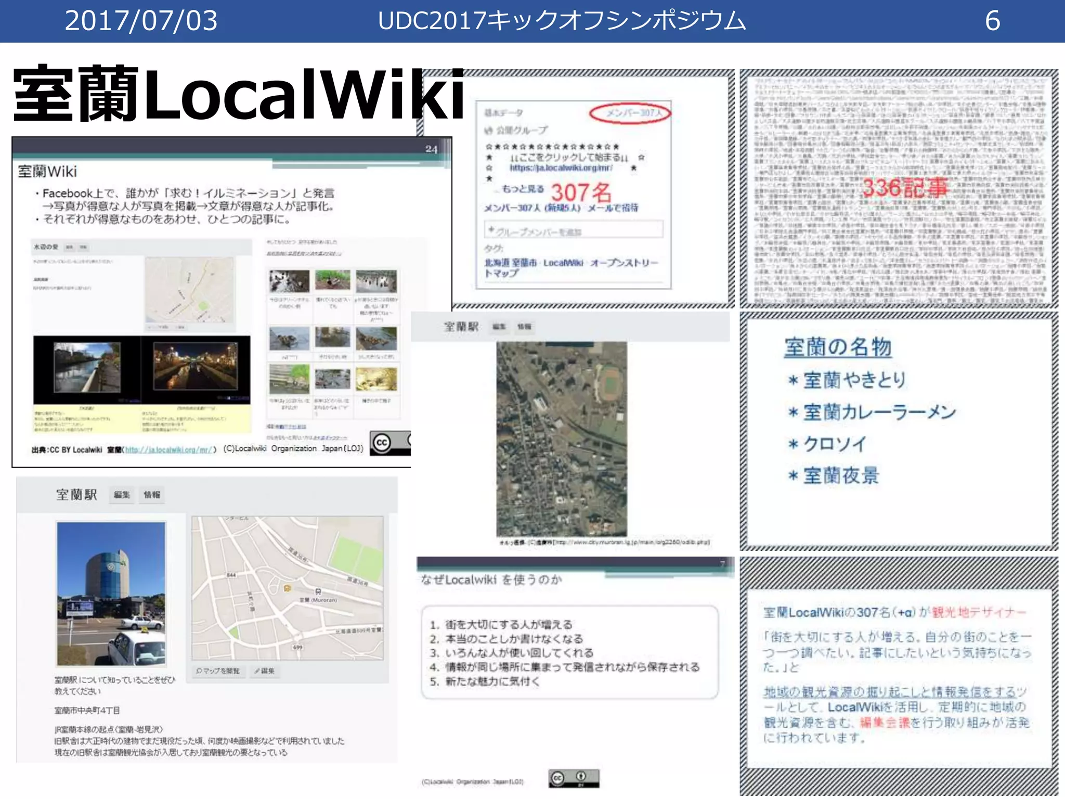This screenshot has height=799, width=1065.
Task: Click red 観光地デザイナー text
Action: pyautogui.click(x=979, y=612)
